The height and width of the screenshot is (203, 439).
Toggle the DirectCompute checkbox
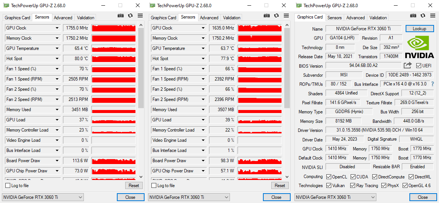374,177
